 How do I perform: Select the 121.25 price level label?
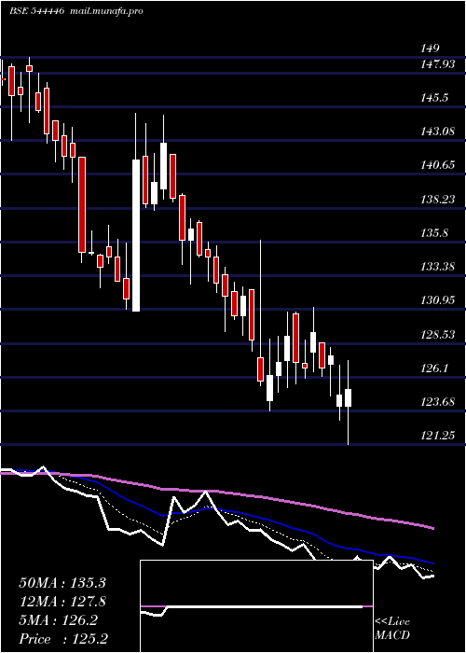click(x=437, y=436)
